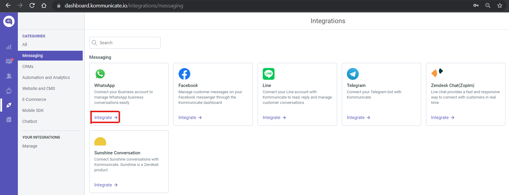This screenshot has width=509, height=195.
Task: Open the Chatbot category
Action: pos(30,121)
